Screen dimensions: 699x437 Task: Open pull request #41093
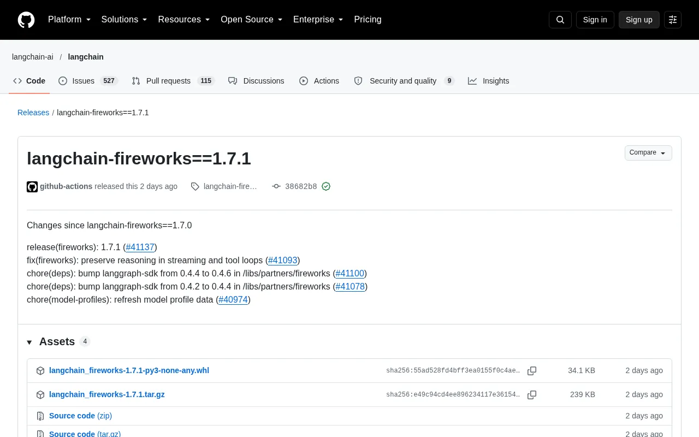pos(283,261)
